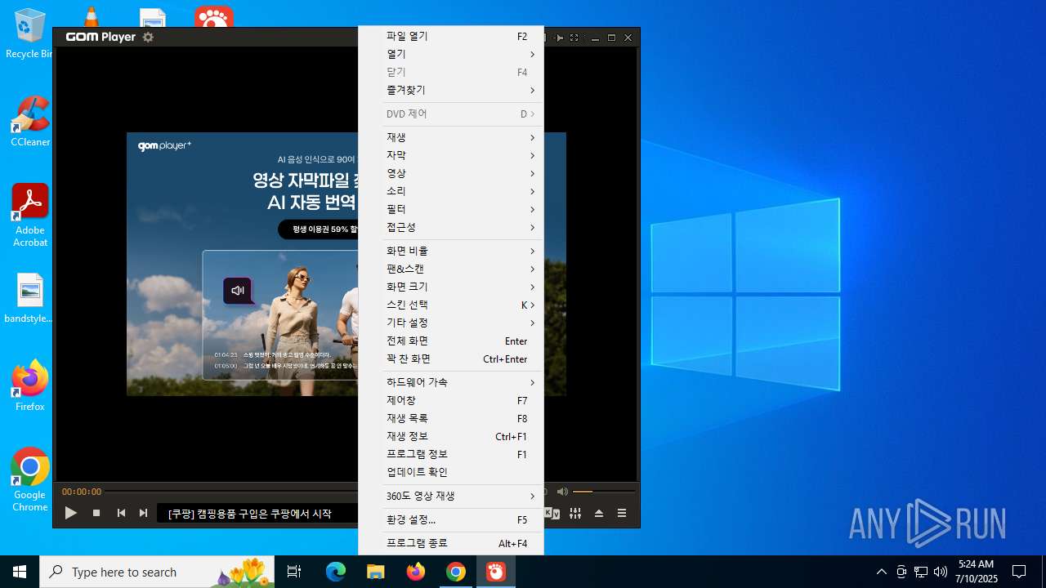Expand the 화면 크기 submenu
The width and height of the screenshot is (1046, 588).
click(x=451, y=287)
